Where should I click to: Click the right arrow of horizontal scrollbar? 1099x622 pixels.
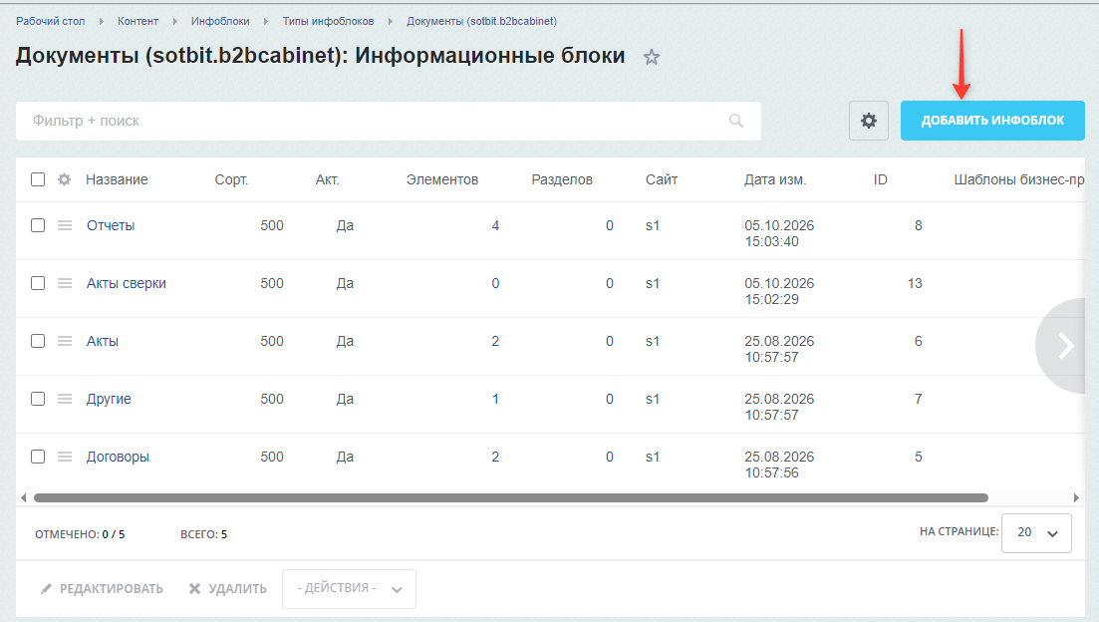click(x=1076, y=497)
